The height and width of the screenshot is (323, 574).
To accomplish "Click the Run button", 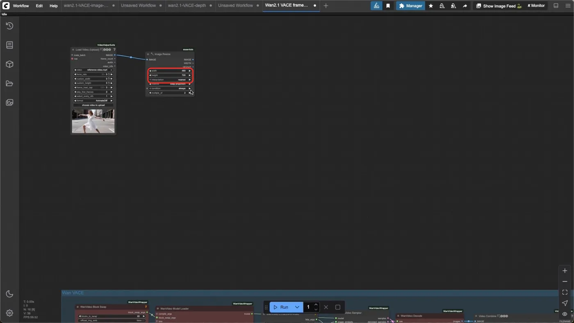I will tap(281, 307).
